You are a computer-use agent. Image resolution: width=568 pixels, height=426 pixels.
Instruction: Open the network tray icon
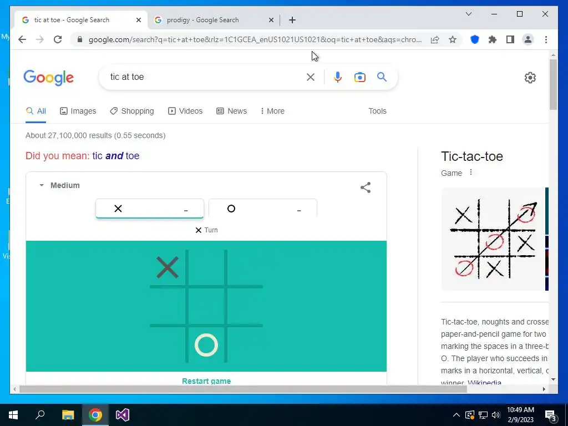point(483,415)
